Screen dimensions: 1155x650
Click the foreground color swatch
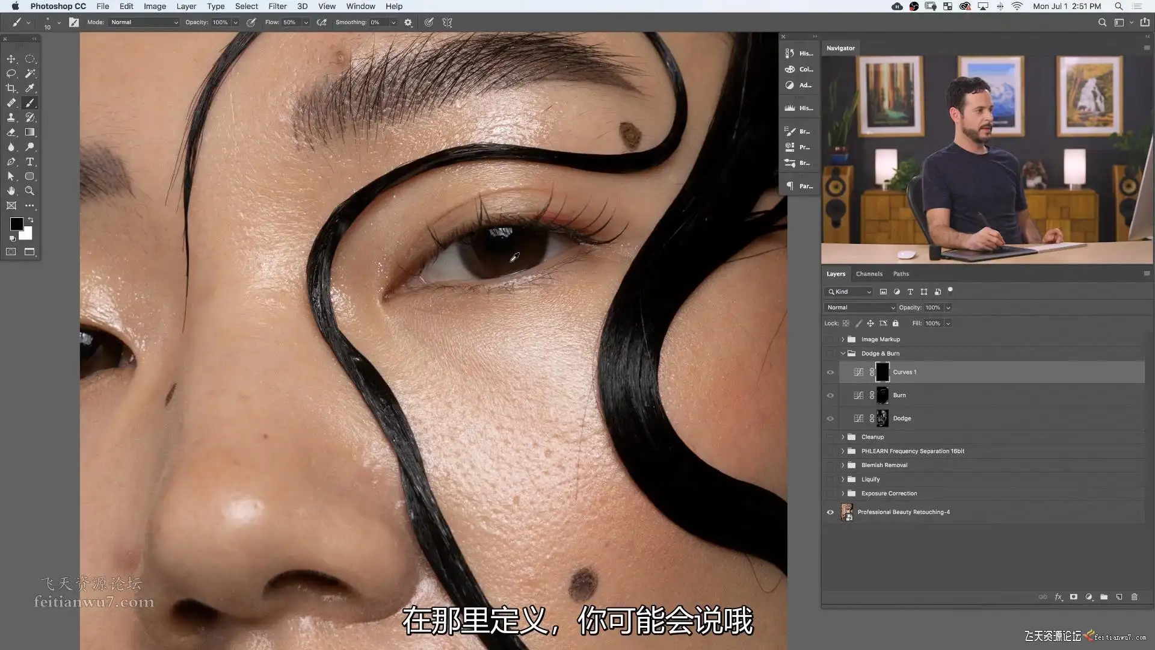click(x=16, y=224)
